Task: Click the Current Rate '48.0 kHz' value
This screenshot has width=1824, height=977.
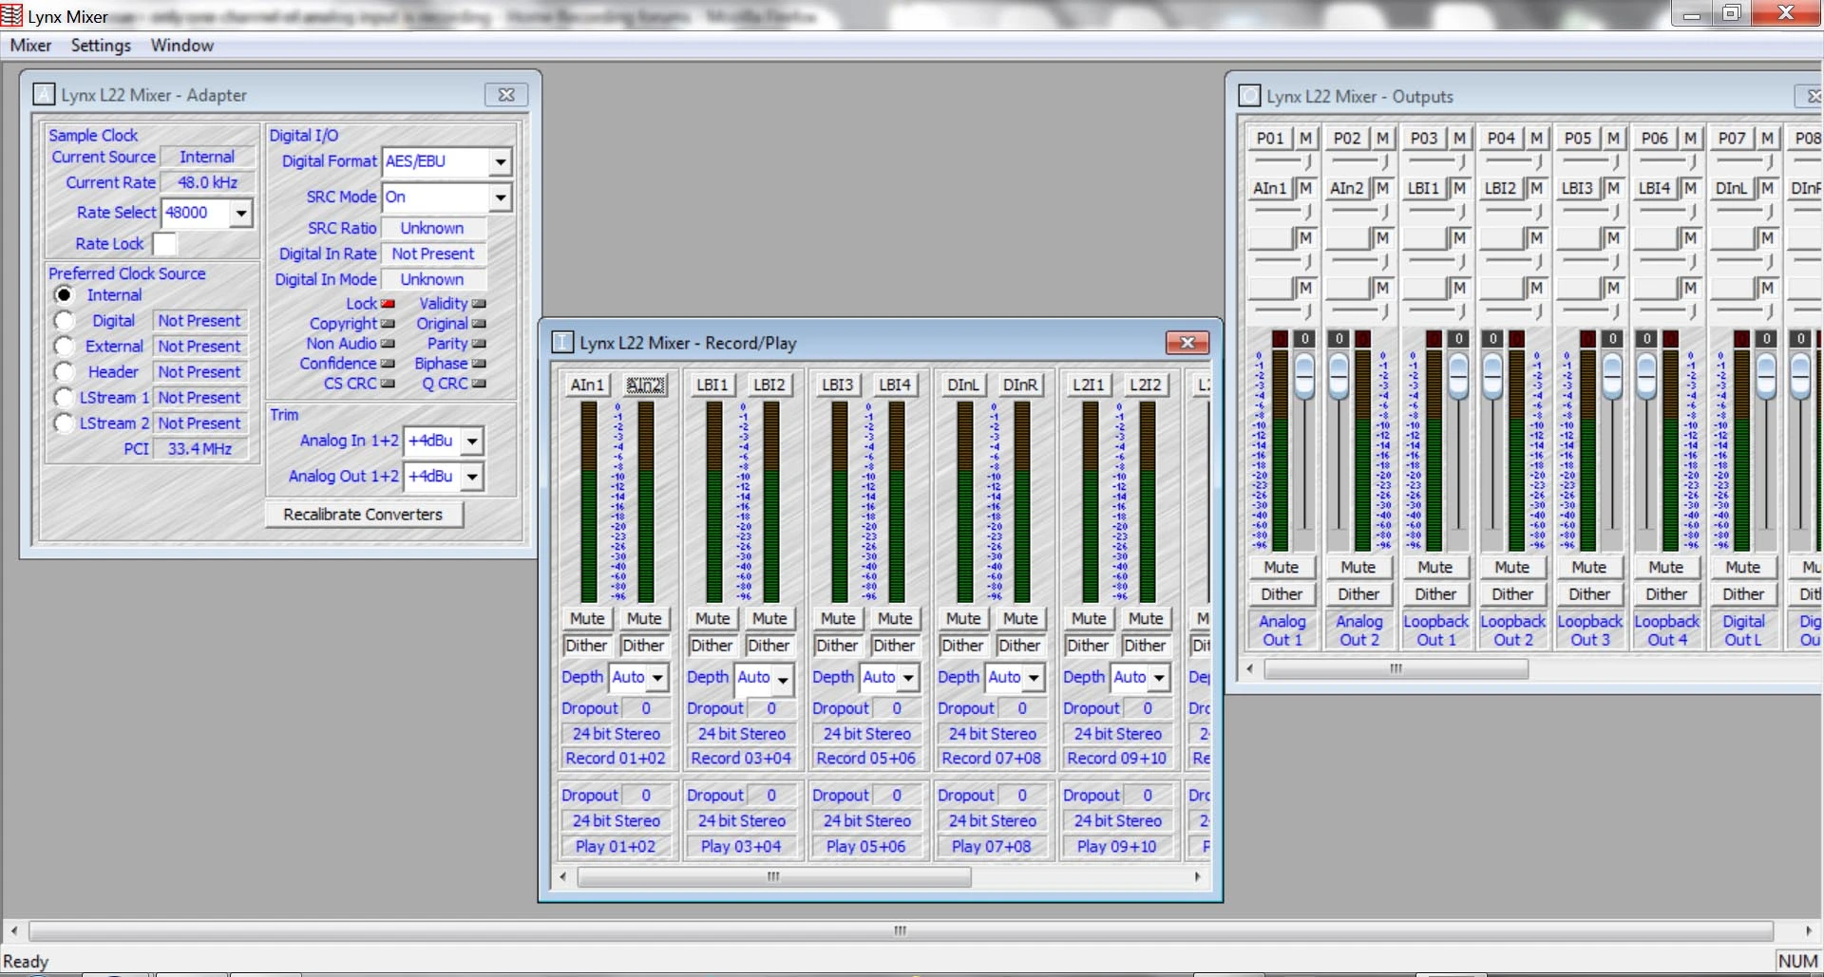Action: 207,182
